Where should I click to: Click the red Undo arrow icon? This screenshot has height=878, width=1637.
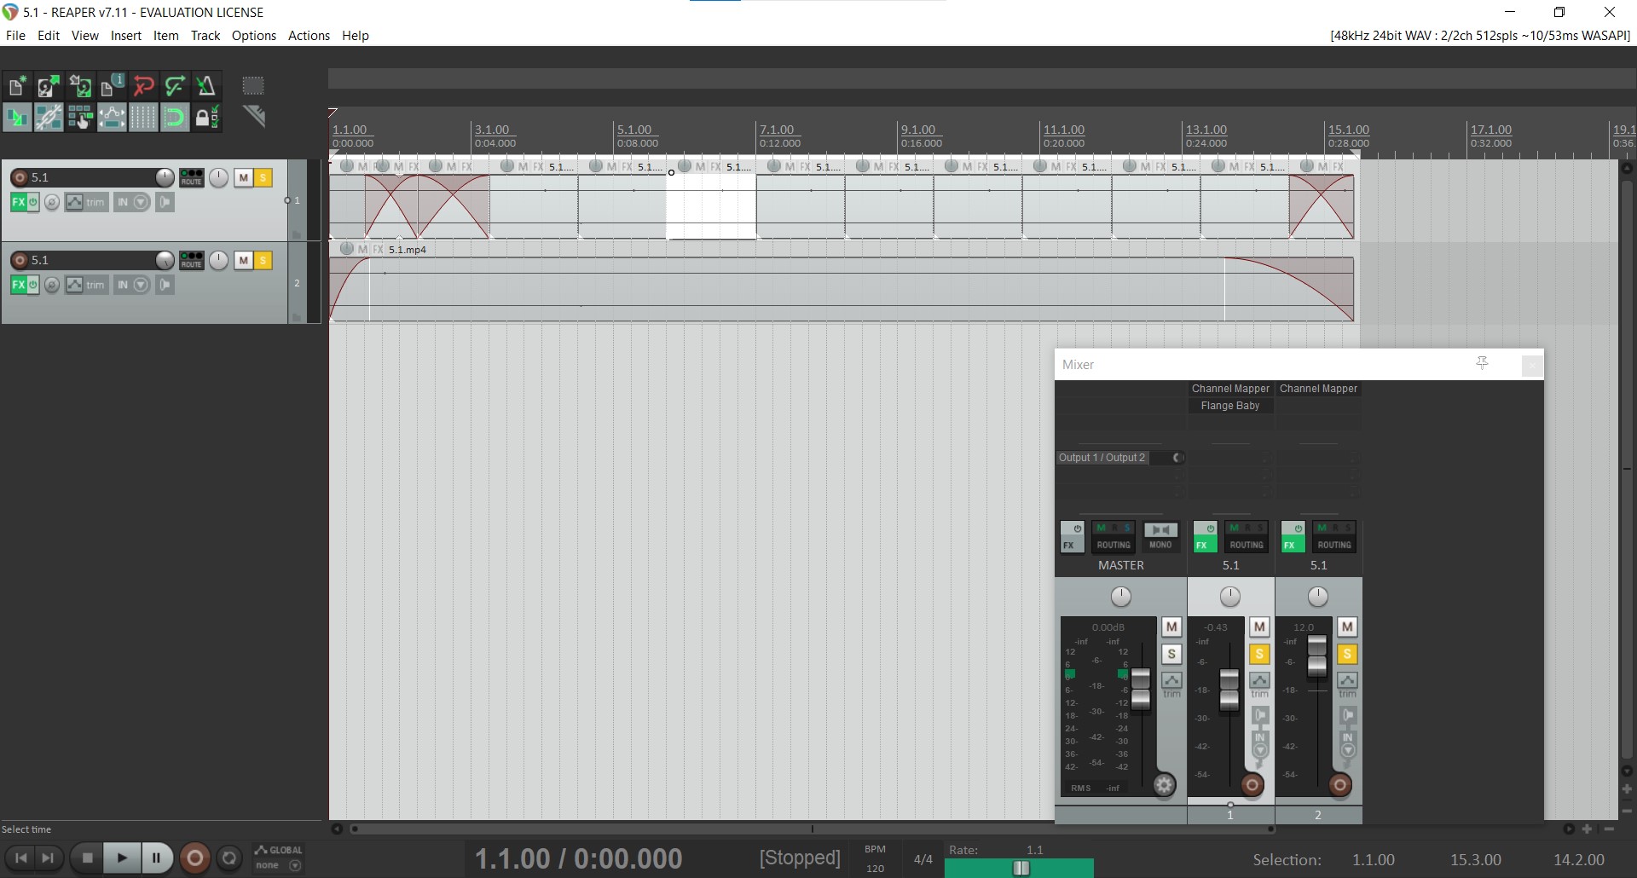tap(143, 86)
